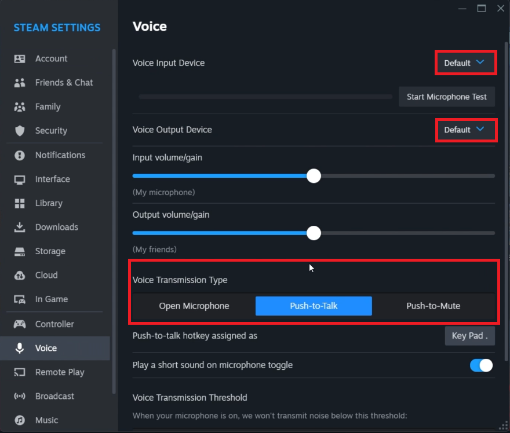This screenshot has height=433, width=510.
Task: Click the Controller gamepad icon
Action: click(20, 324)
